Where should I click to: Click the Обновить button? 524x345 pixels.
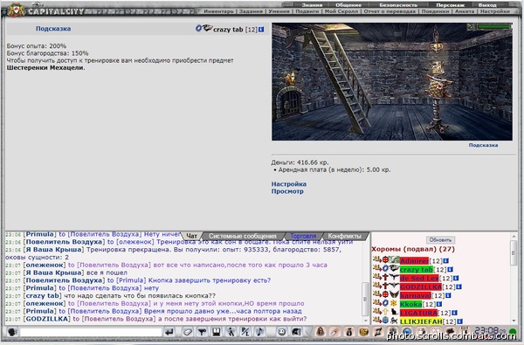440,239
